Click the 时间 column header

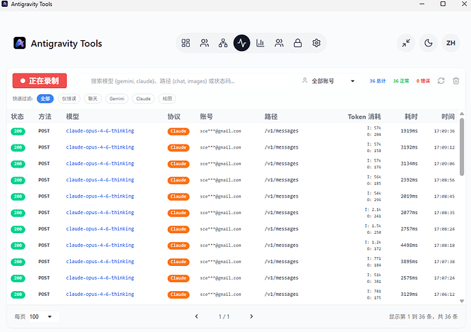pos(448,117)
